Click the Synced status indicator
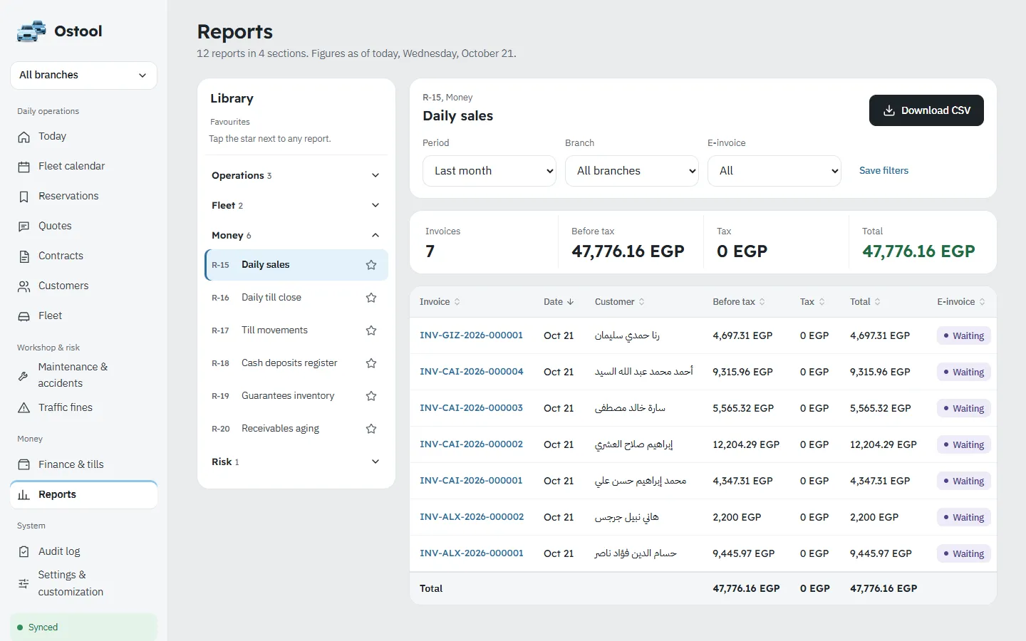 (83, 627)
